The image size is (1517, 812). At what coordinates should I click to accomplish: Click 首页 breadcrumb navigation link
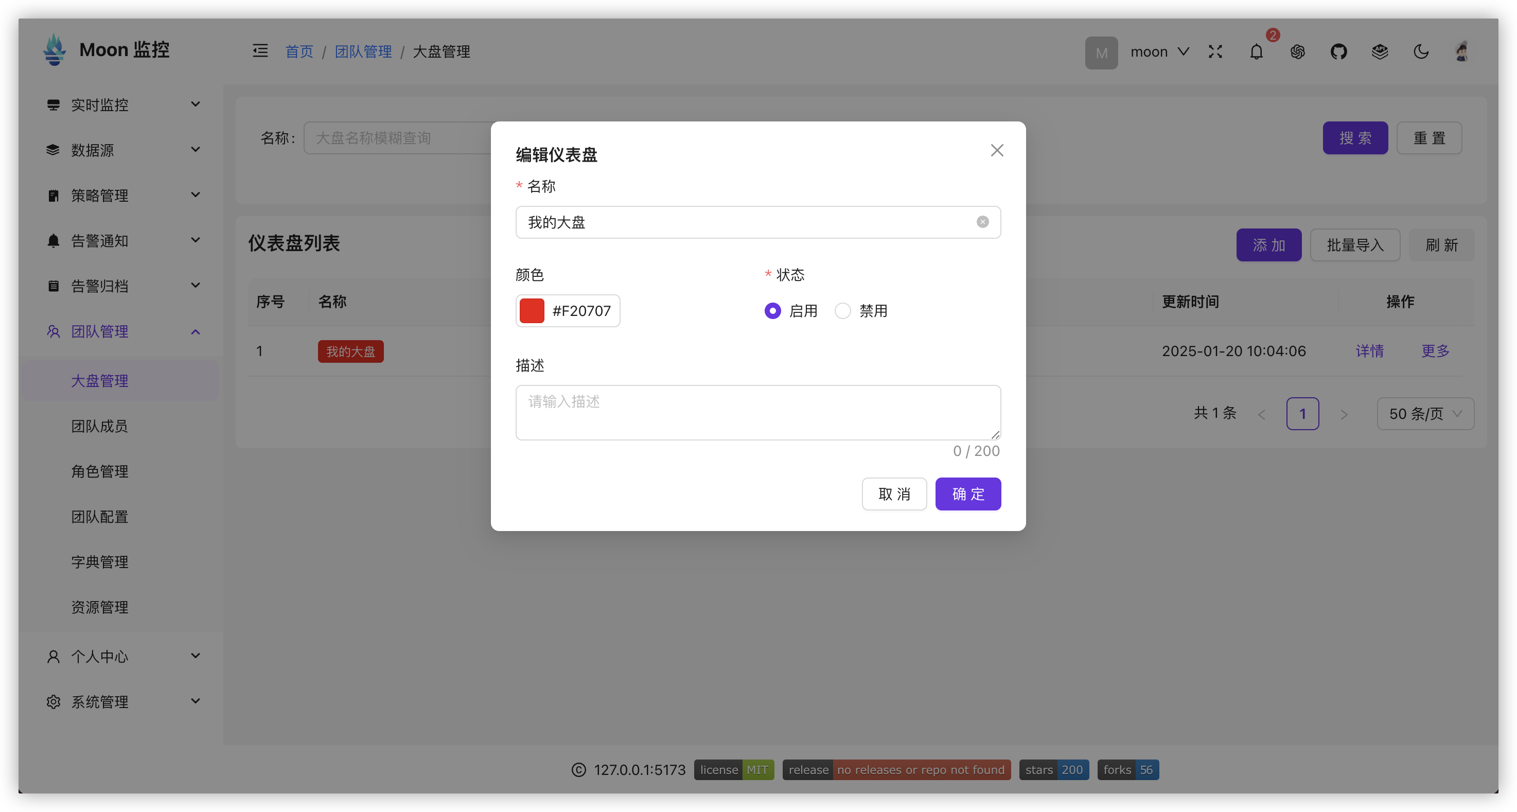298,51
